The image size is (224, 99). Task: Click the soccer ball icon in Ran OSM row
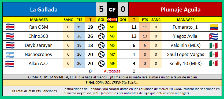point(101,27)
